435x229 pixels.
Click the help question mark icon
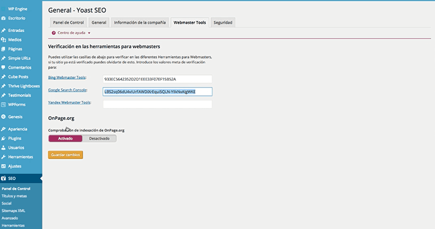click(53, 33)
